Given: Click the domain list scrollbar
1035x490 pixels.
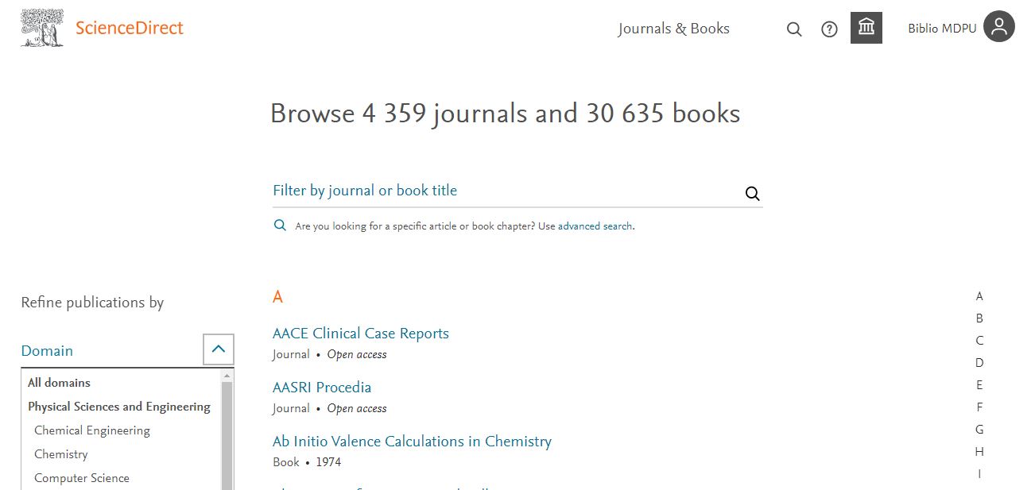Looking at the screenshot, I should click(x=227, y=433).
